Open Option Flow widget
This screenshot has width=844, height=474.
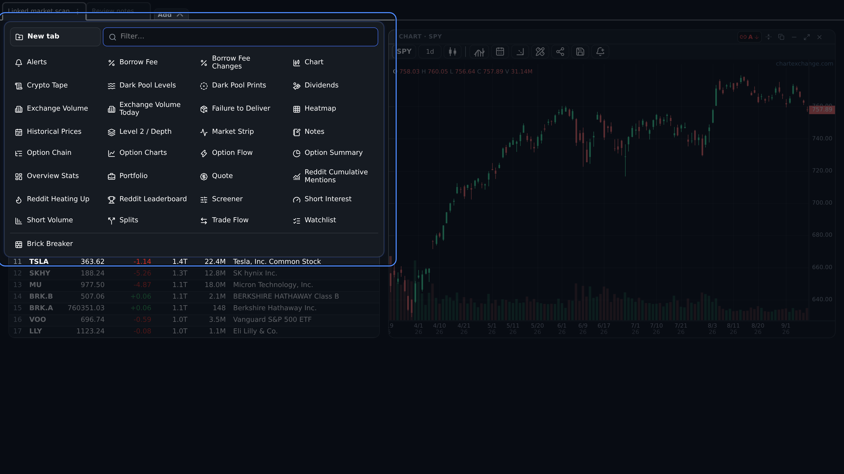[x=227, y=153]
